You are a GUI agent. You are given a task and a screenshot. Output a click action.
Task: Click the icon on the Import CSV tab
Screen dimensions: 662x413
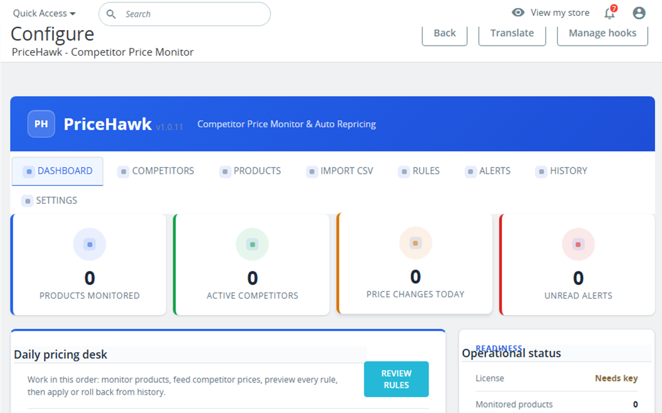[312, 171]
